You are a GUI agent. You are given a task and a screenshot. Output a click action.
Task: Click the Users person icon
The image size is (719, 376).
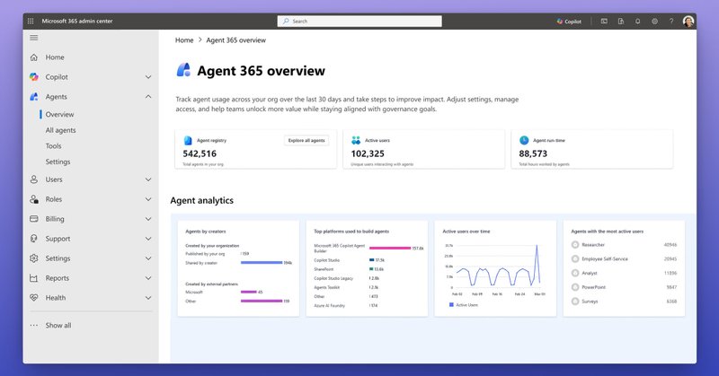[x=34, y=179]
